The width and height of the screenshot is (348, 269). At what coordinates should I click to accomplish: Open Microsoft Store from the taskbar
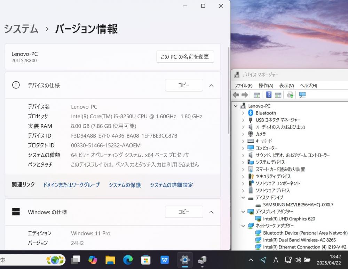click(145, 260)
